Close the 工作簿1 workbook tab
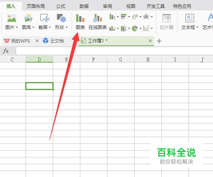This screenshot has width=213, height=177. [x=150, y=41]
